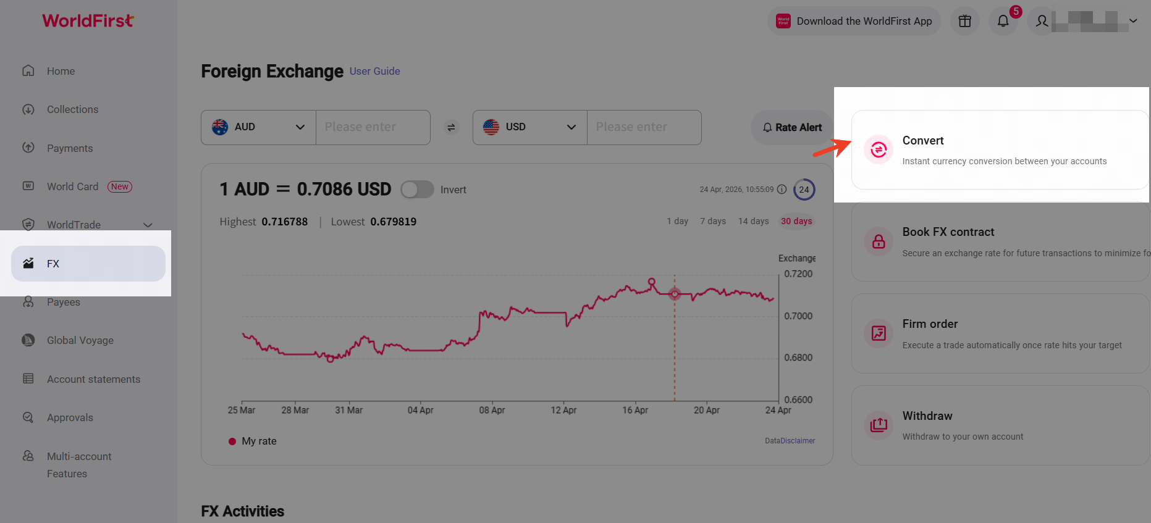Image resolution: width=1151 pixels, height=523 pixels.
Task: Click the WorldTrade shield icon
Action: [28, 224]
